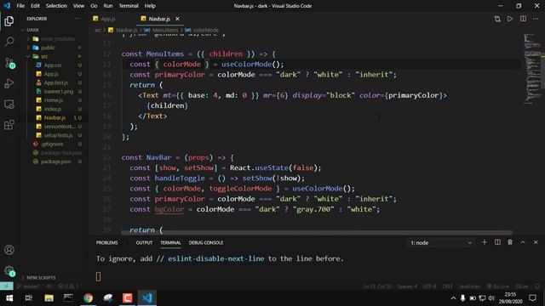This screenshot has height=306, width=545.
Task: Open the Camtasia recorder taskbar icon
Action: 127,298
